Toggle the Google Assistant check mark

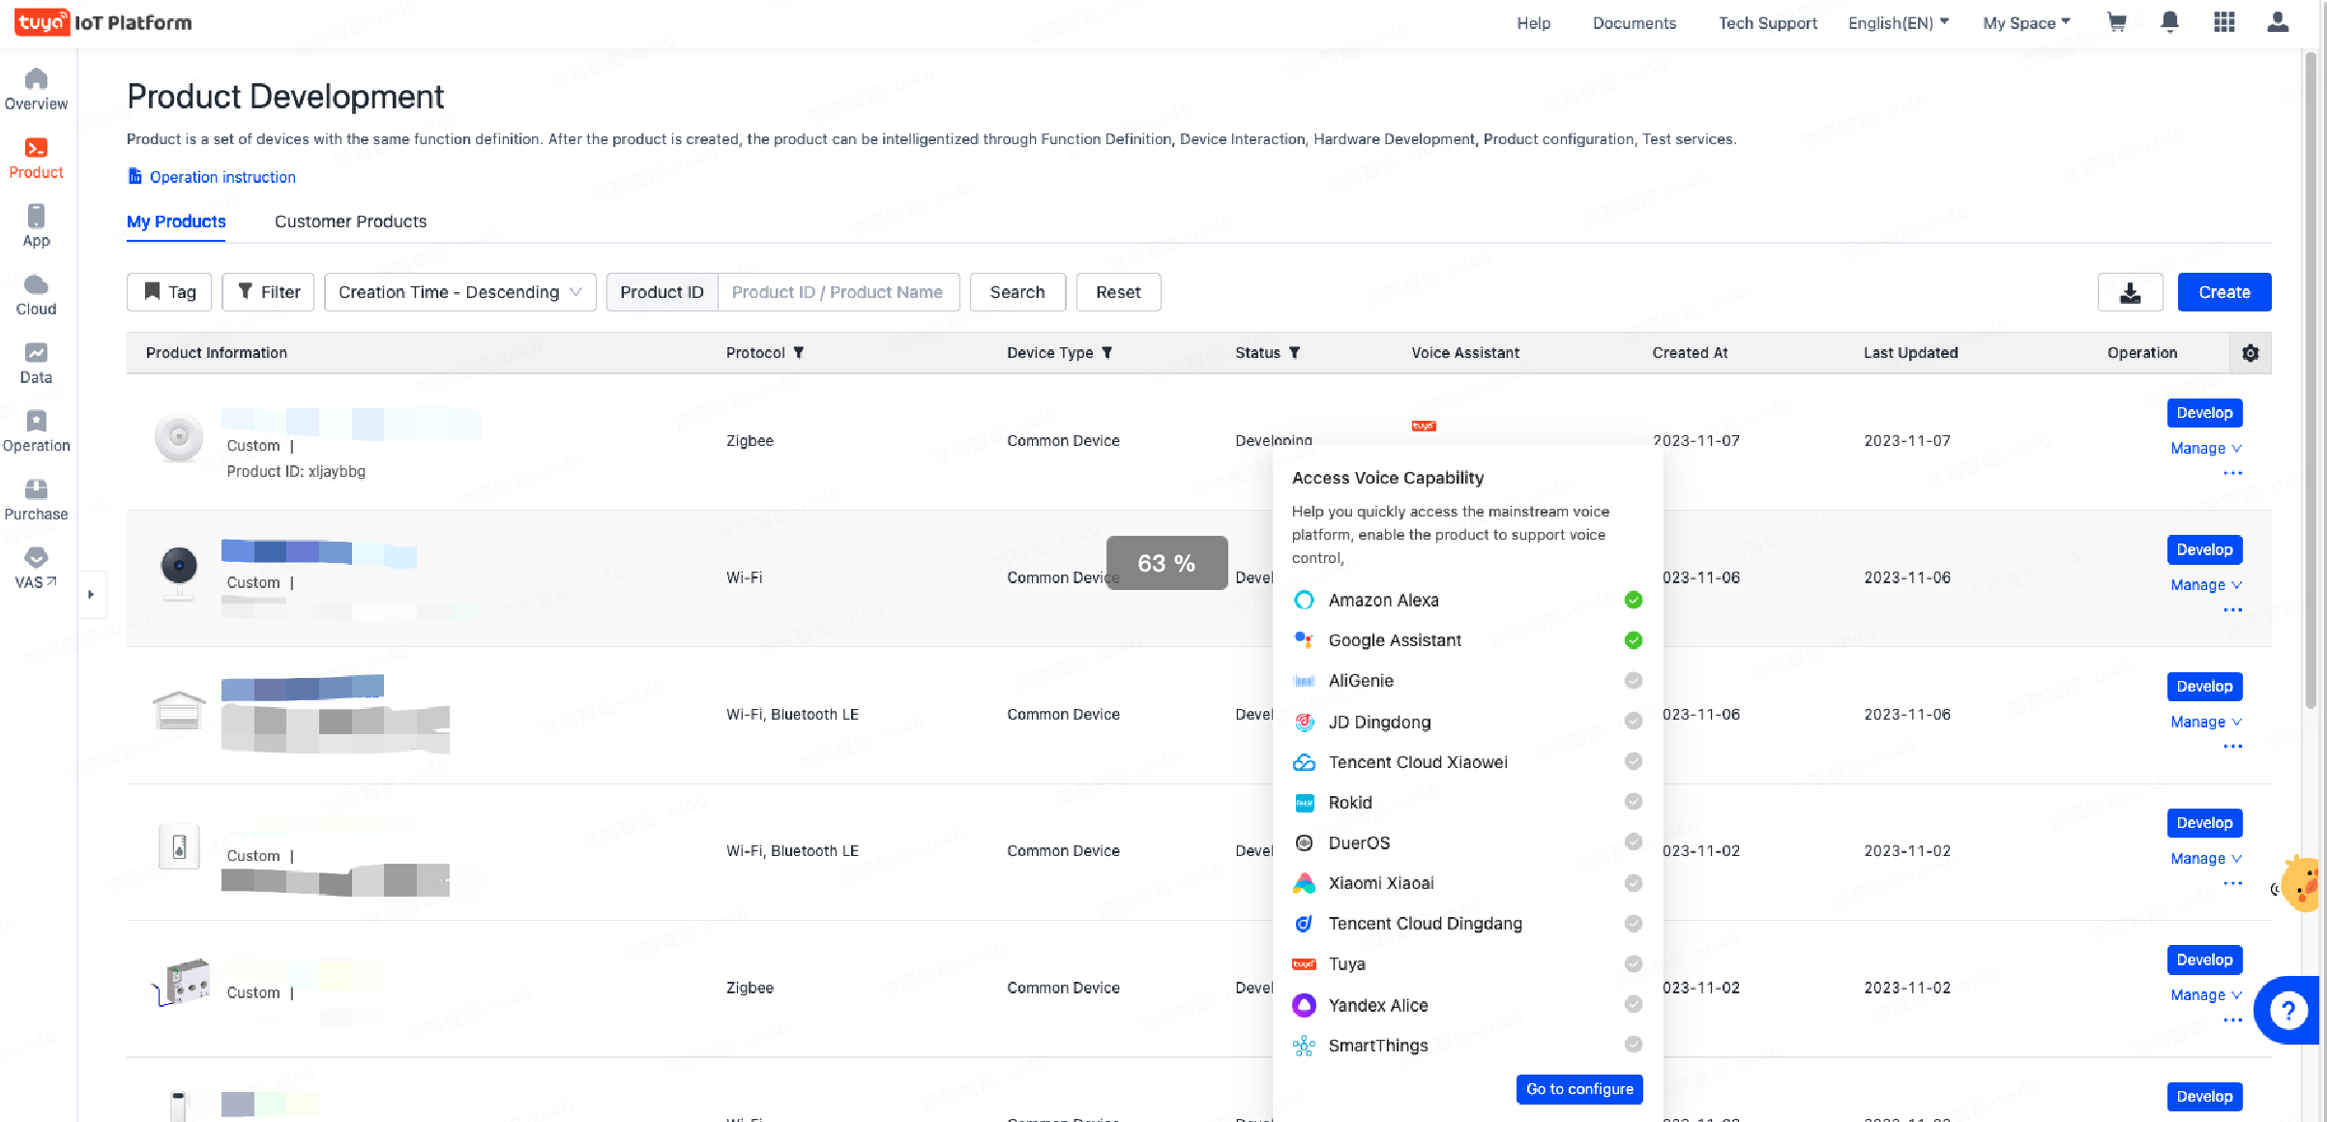pos(1633,640)
